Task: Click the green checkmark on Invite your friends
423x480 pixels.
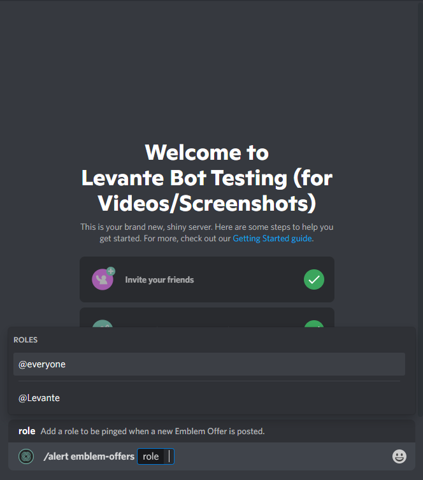Action: [314, 279]
